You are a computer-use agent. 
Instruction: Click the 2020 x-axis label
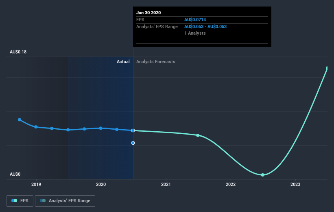pyautogui.click(x=101, y=184)
